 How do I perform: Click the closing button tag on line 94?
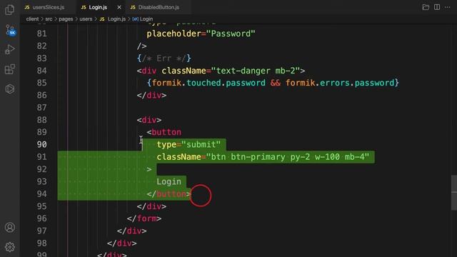point(169,194)
